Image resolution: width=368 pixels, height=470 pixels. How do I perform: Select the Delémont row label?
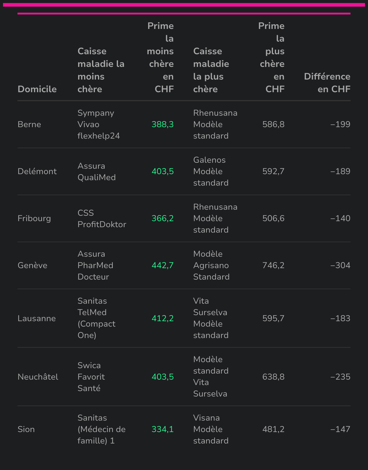(x=37, y=171)
